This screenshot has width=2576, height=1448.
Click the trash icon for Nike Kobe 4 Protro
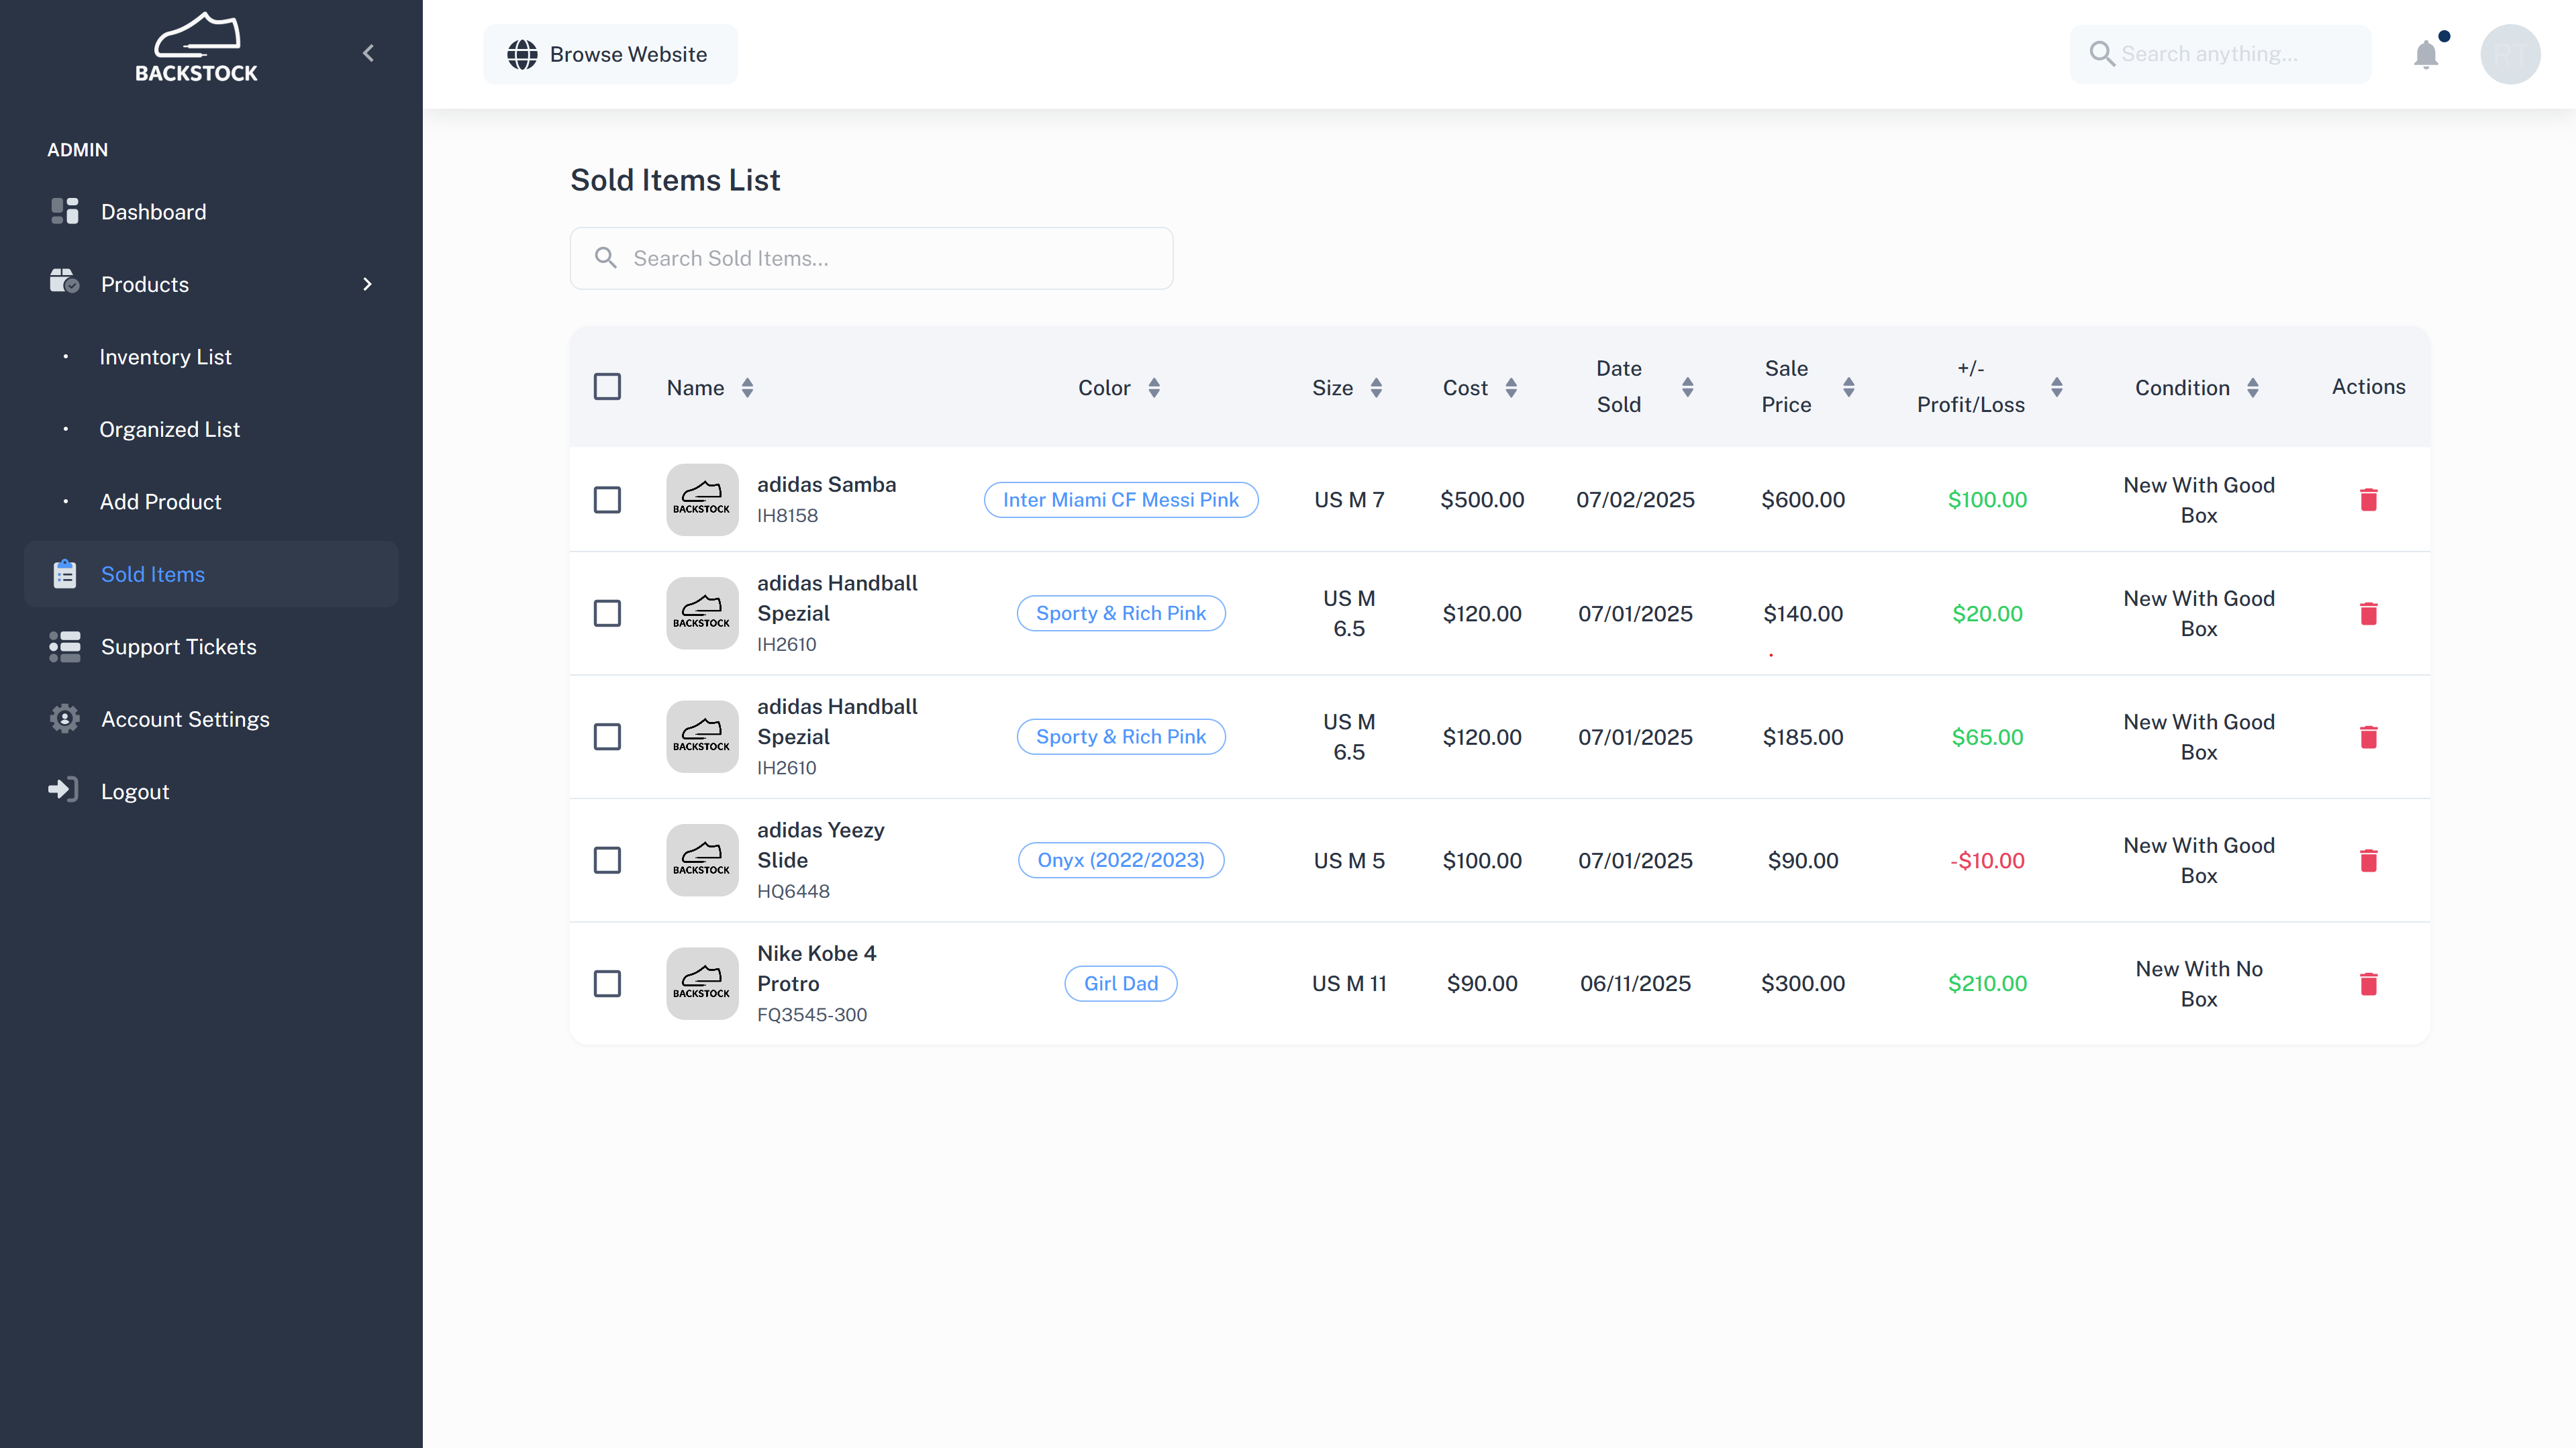pyautogui.click(x=2368, y=983)
